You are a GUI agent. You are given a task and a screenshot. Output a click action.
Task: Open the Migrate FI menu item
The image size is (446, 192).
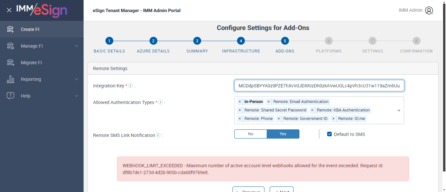(x=42, y=63)
